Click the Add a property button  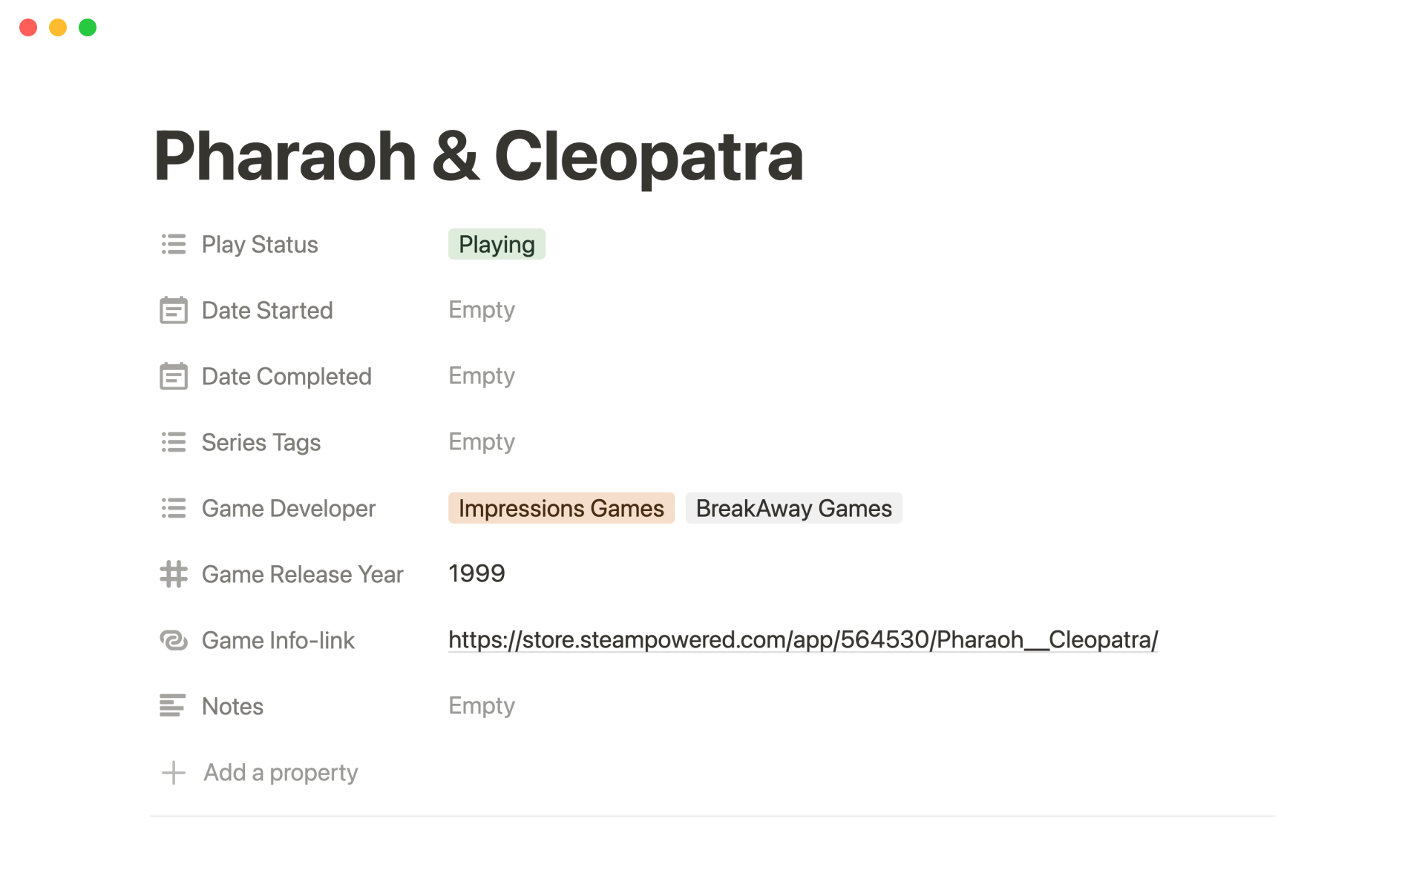point(281,772)
